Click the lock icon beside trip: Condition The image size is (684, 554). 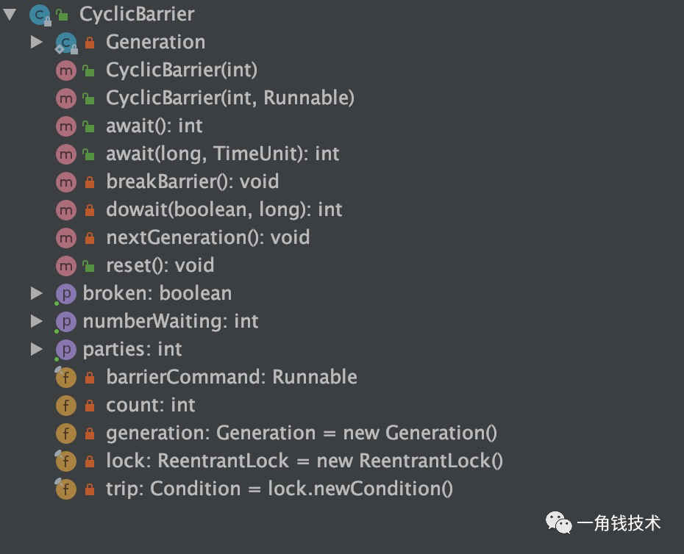pyautogui.click(x=89, y=489)
